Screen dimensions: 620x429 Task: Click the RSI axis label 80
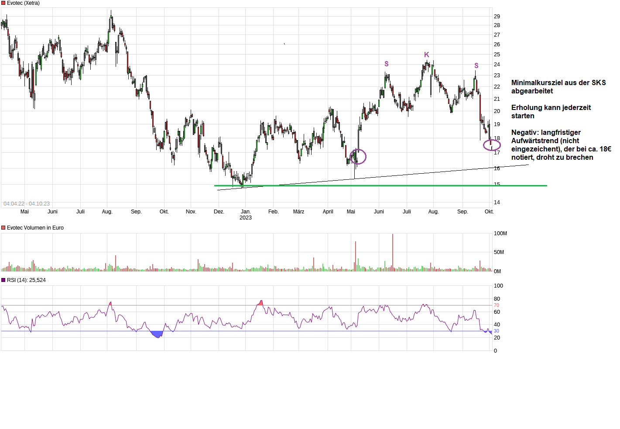(x=497, y=299)
